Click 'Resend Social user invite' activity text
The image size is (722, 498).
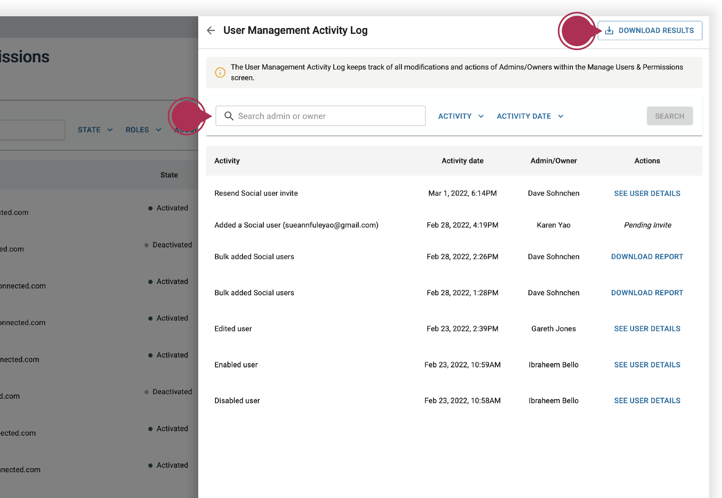tap(256, 193)
